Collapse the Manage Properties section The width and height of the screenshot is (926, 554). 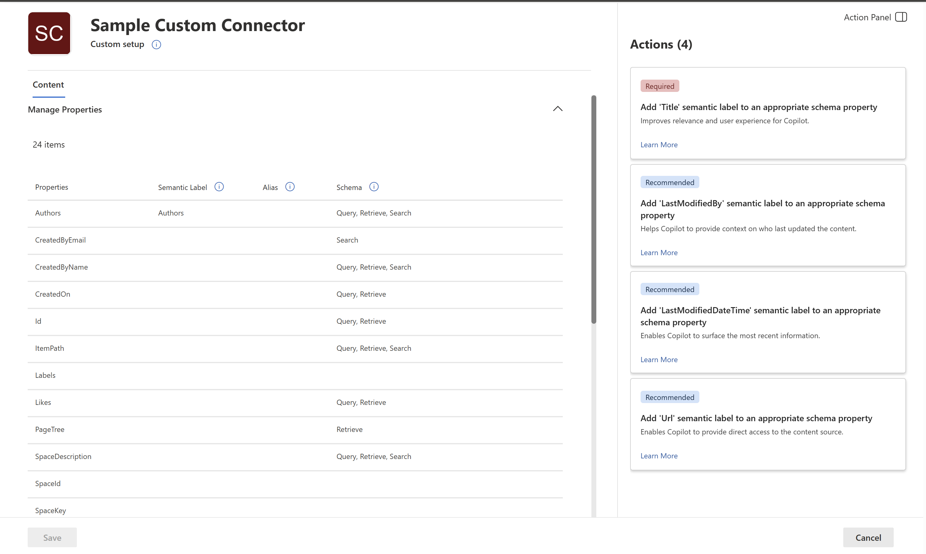(x=558, y=109)
